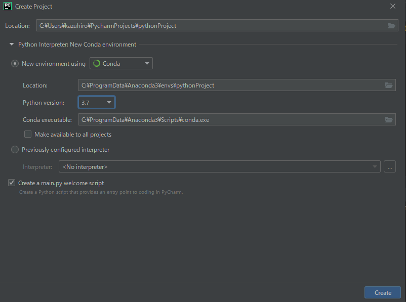
Task: Open folder browser for Conda environment location
Action: [x=389, y=85]
